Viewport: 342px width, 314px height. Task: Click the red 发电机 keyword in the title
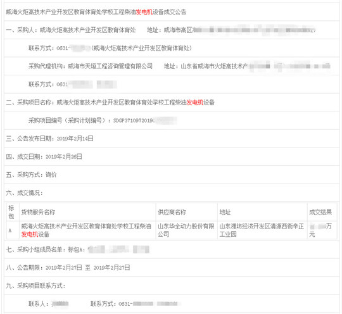pyautogui.click(x=144, y=12)
